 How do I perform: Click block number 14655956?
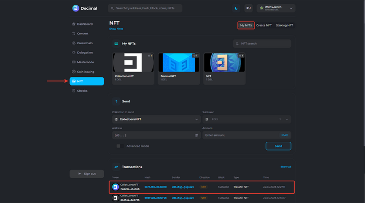tap(223, 198)
